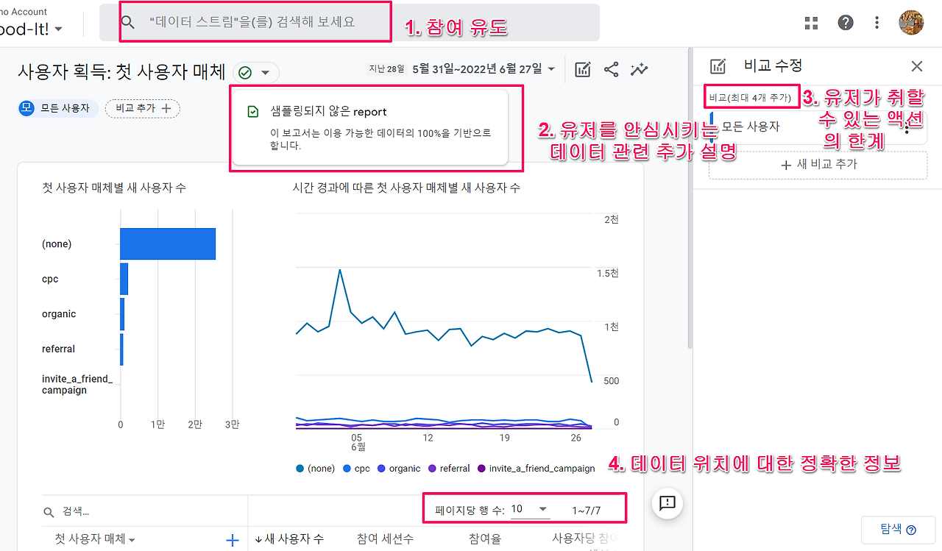Click 새 비교 추가 button
The height and width of the screenshot is (551, 942).
coord(818,165)
